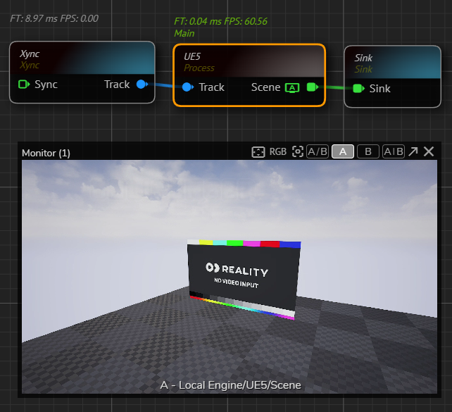Toggle A/B comparison view mode
452x412 pixels.
tap(318, 151)
